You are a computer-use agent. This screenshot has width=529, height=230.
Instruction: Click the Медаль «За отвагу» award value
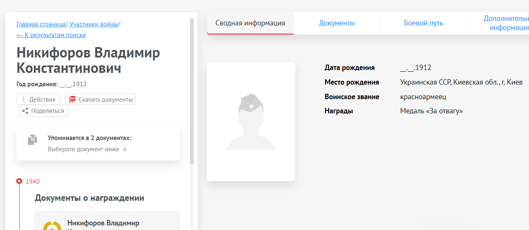[x=431, y=111]
